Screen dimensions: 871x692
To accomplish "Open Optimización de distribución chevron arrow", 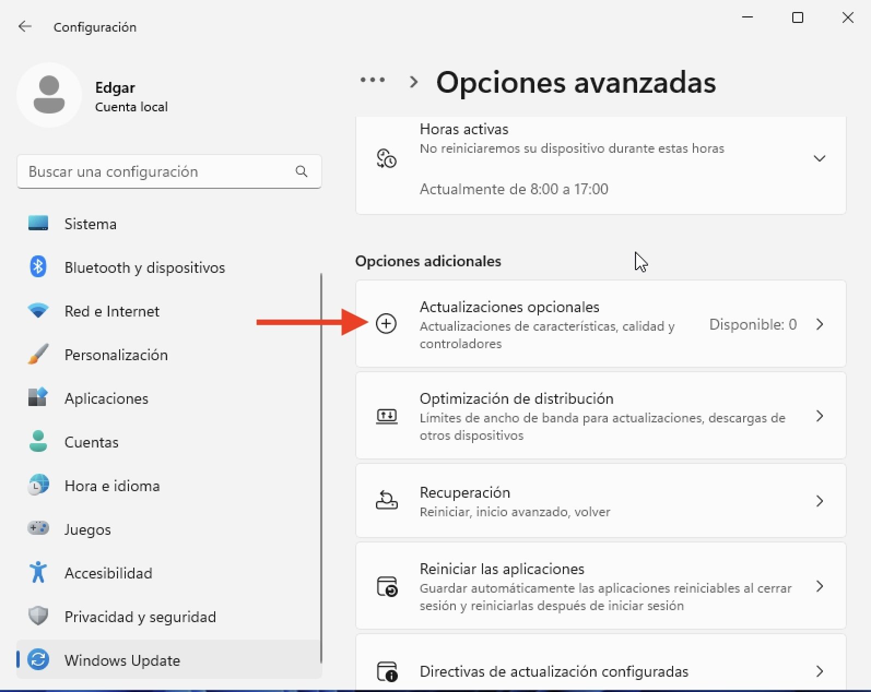I will pyautogui.click(x=820, y=416).
